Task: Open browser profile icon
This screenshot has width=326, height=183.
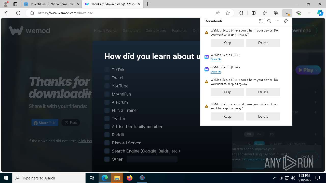Action: [x=6, y=4]
